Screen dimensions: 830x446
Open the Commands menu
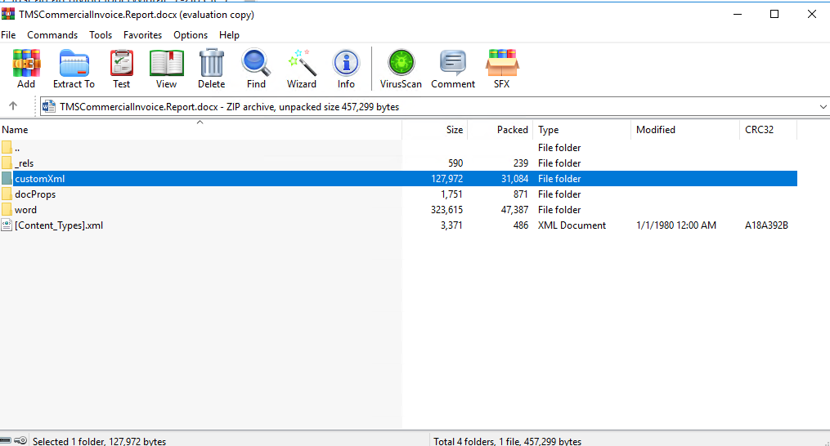point(52,35)
